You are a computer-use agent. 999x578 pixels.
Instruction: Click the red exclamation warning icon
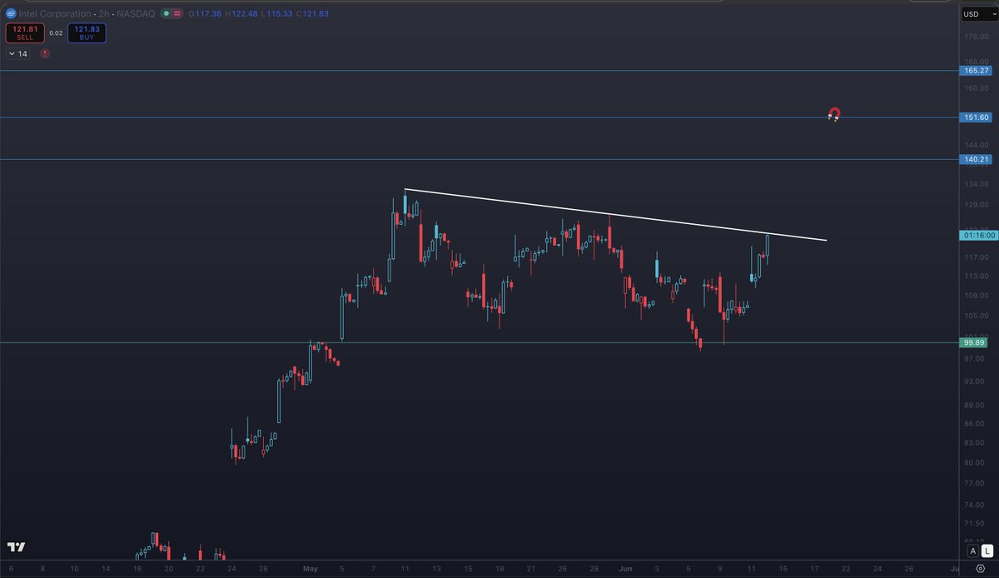(44, 53)
